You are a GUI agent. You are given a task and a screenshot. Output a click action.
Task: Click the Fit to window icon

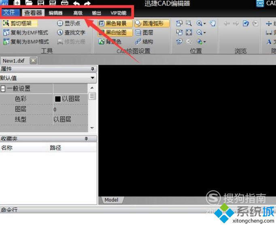(x=189, y=32)
